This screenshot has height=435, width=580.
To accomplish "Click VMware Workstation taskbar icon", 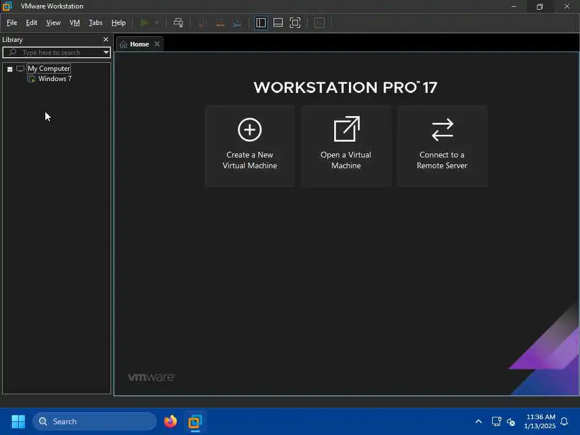I will point(195,421).
